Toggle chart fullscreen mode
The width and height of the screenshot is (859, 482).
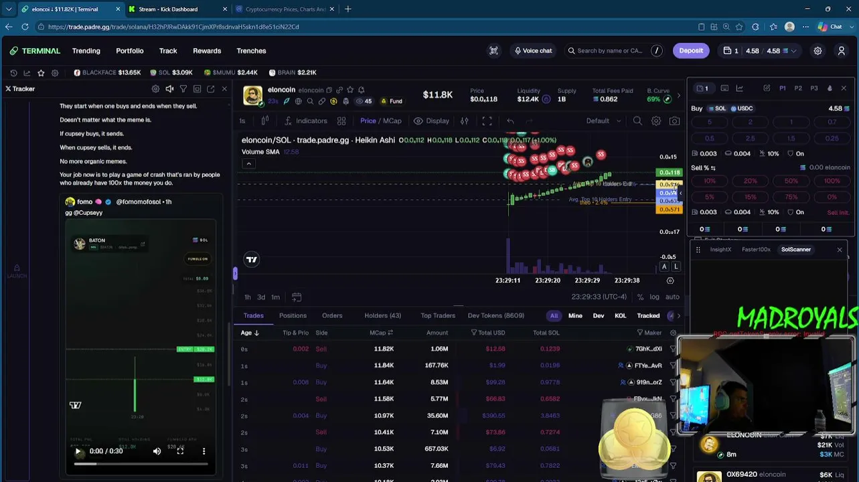tap(487, 121)
